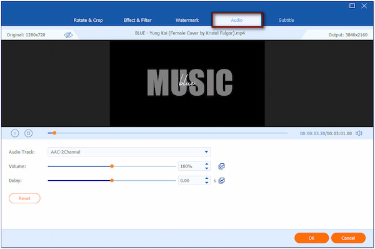
Task: Click the Output: 3840x2160 label
Action: click(347, 35)
